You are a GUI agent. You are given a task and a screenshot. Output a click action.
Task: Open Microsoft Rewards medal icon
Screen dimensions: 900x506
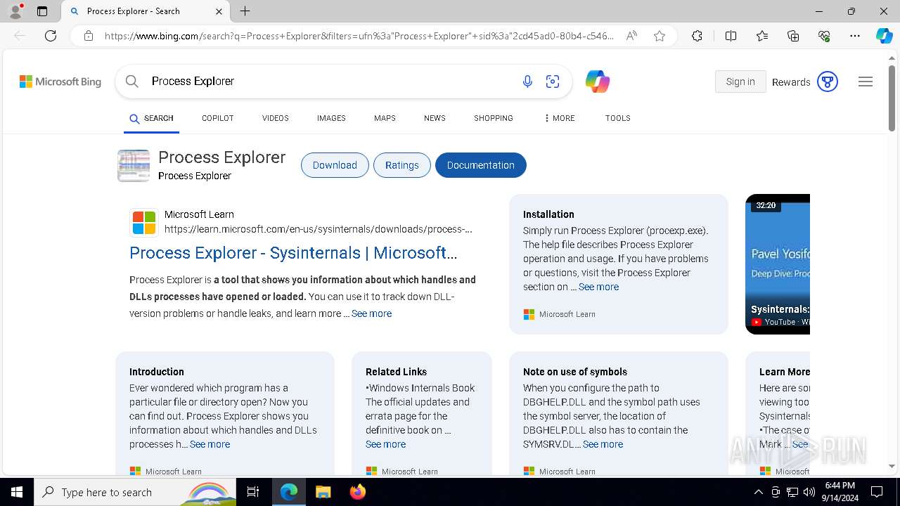[x=828, y=82]
